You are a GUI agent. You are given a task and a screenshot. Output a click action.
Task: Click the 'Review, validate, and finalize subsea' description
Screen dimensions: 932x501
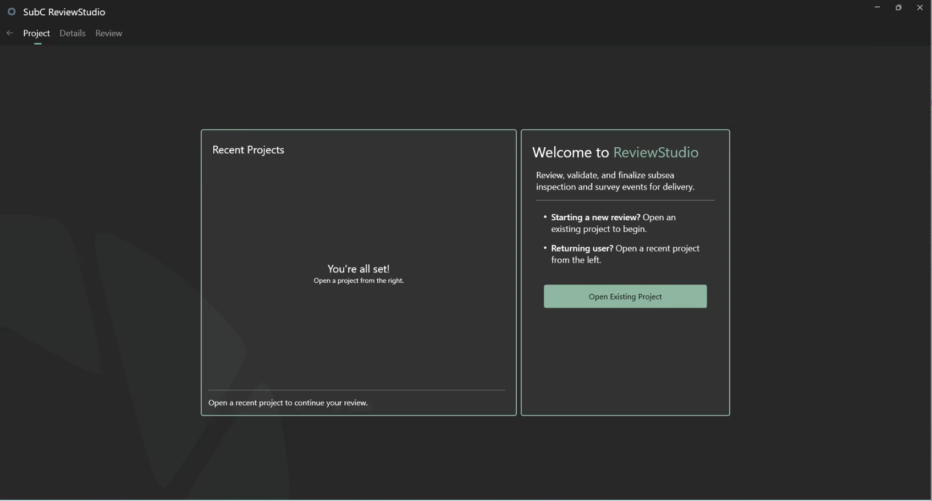[x=615, y=181]
